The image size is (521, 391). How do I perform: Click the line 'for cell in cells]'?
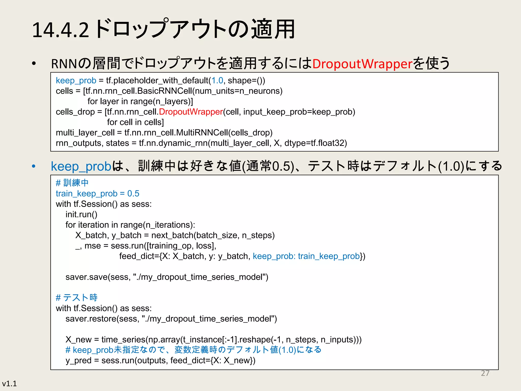135,122
